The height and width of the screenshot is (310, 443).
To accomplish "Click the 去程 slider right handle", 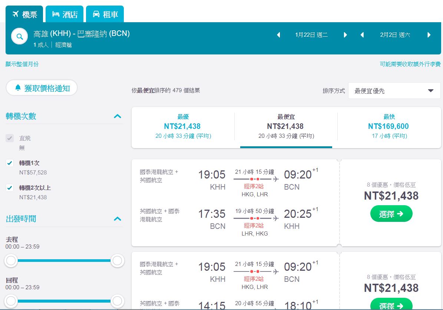I will click(117, 261).
